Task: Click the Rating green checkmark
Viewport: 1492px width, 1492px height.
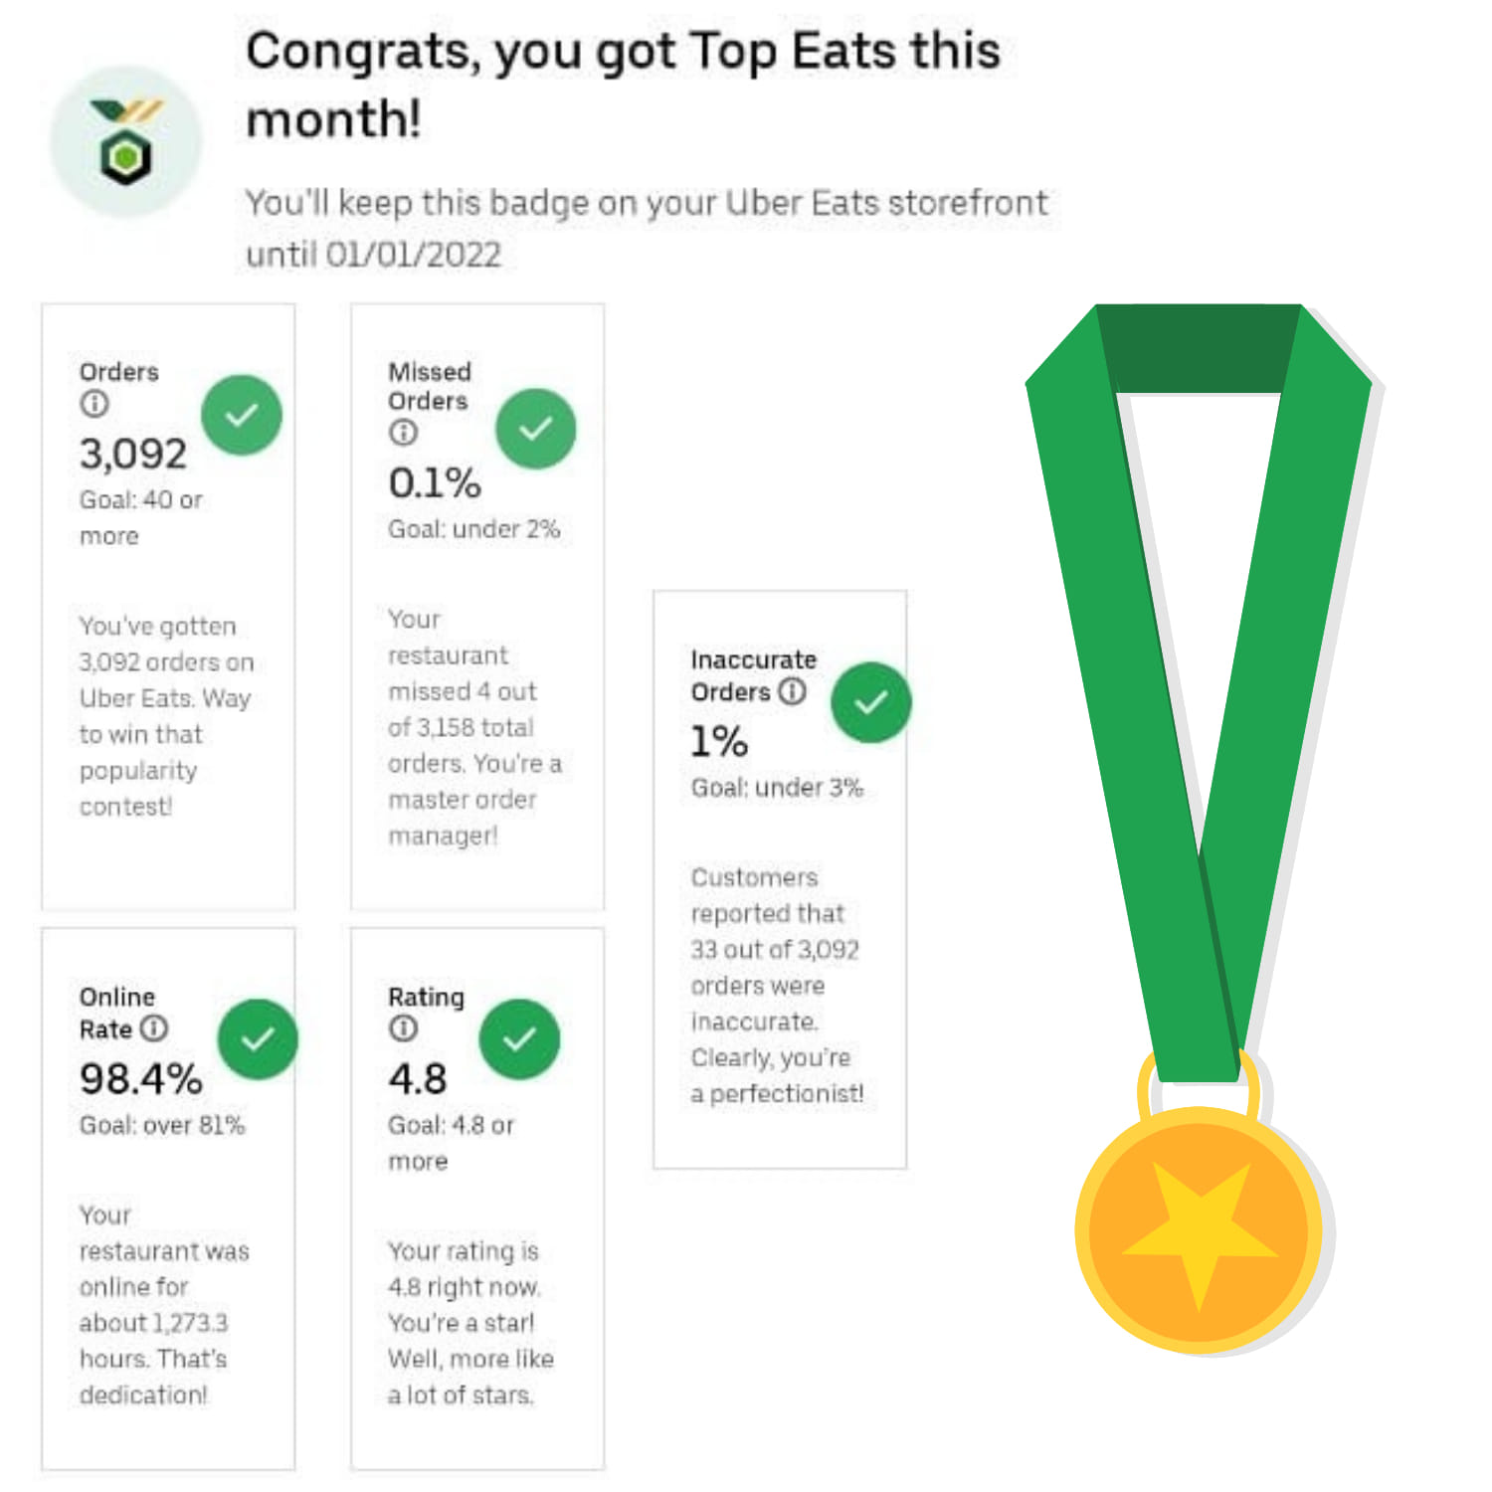Action: pyautogui.click(x=519, y=1039)
